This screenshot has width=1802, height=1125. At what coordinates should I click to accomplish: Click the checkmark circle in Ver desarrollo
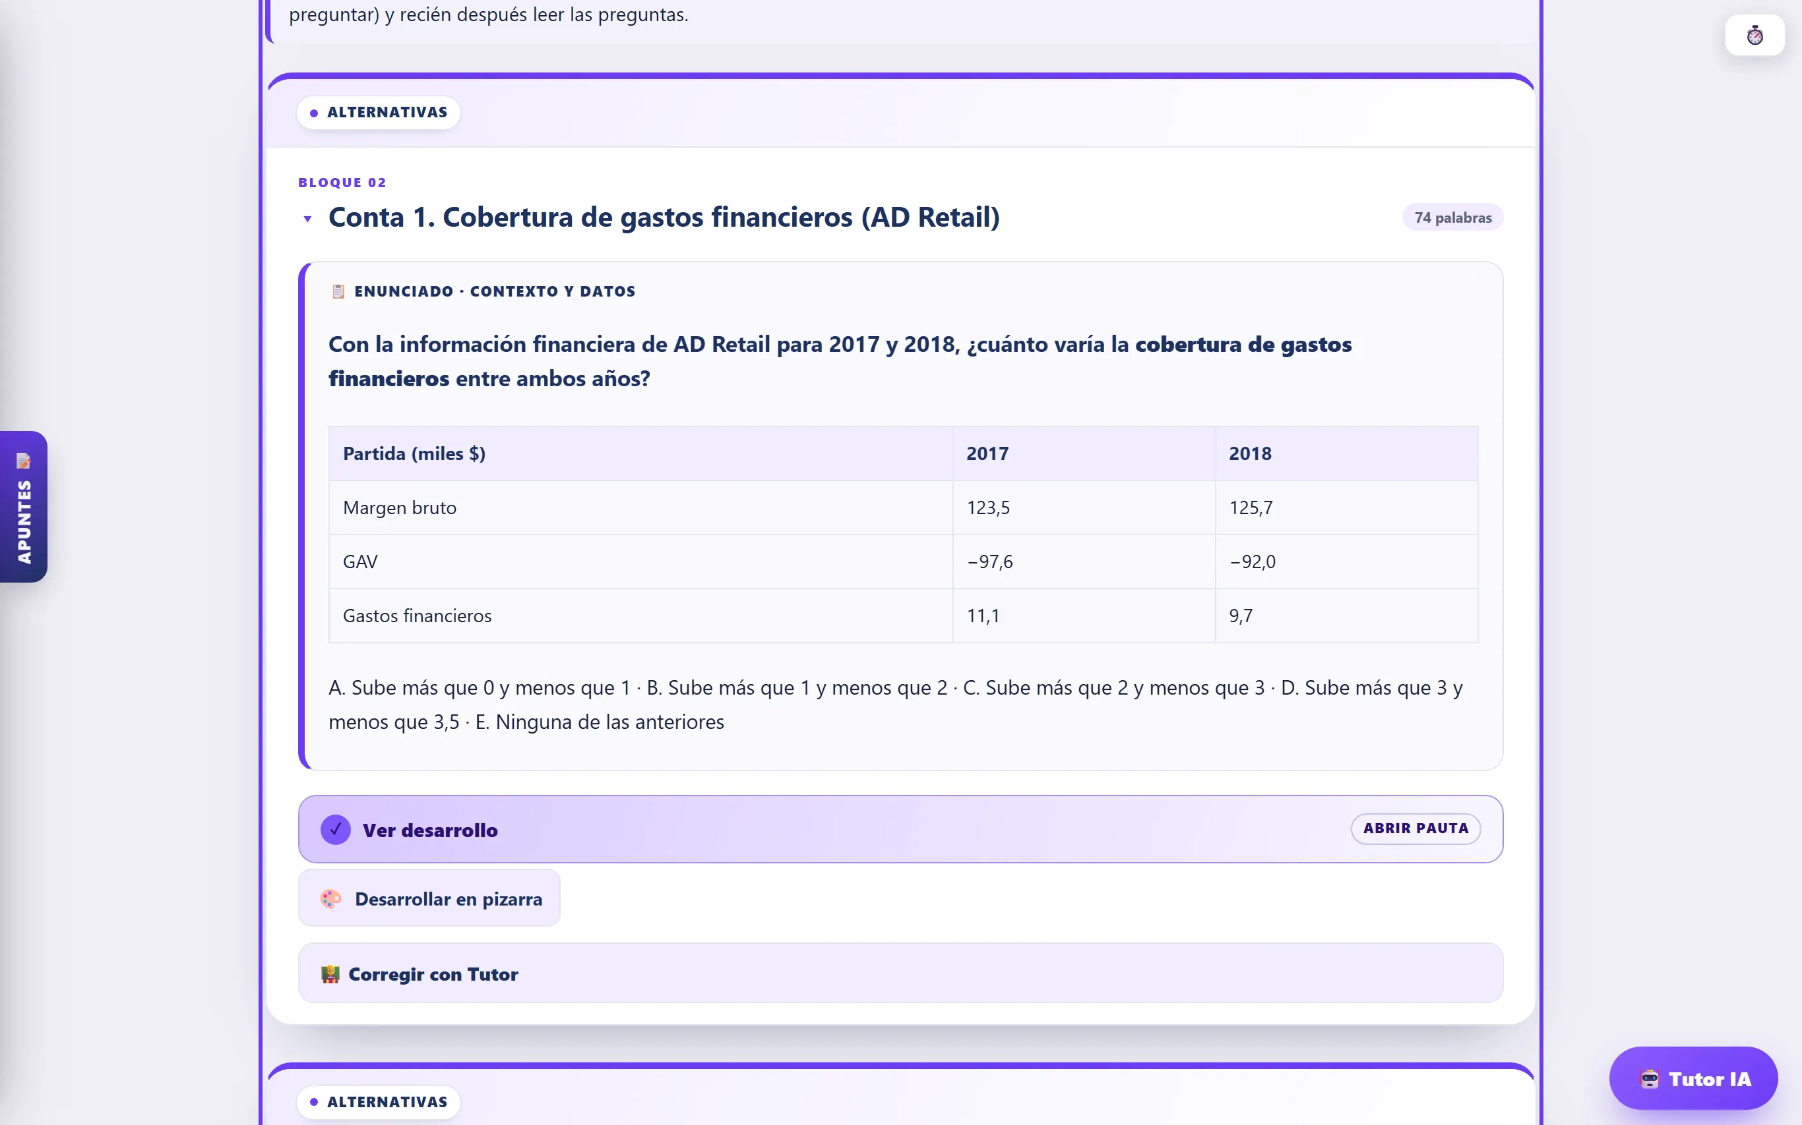tap(336, 829)
